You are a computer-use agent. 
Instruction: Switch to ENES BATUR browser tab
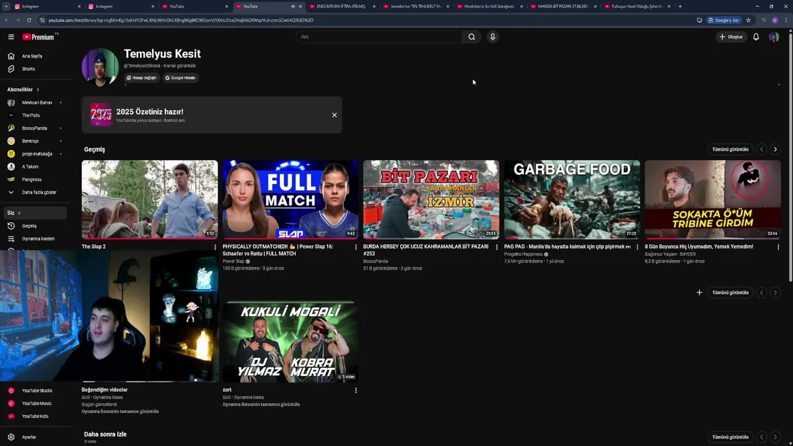click(341, 6)
